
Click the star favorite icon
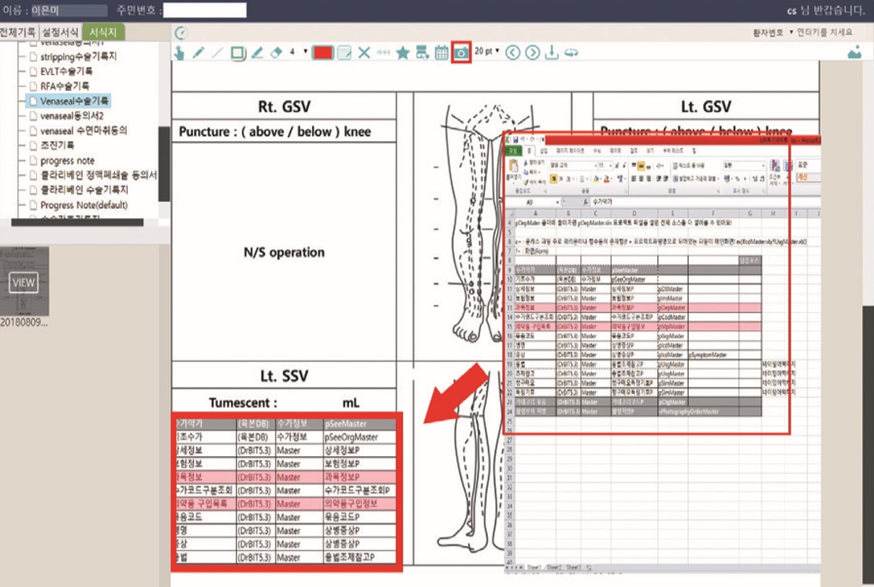pos(403,53)
